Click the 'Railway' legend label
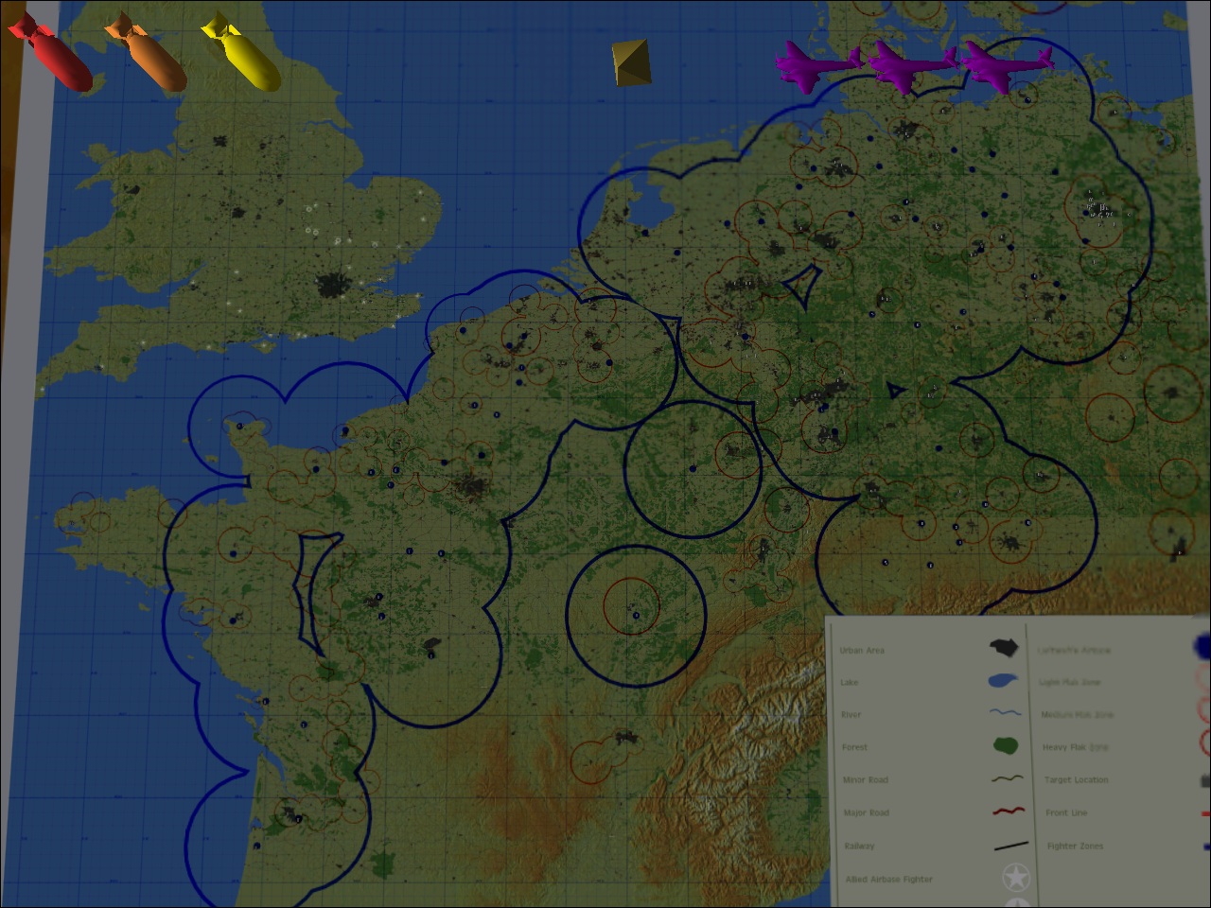The height and width of the screenshot is (908, 1211). 860,847
